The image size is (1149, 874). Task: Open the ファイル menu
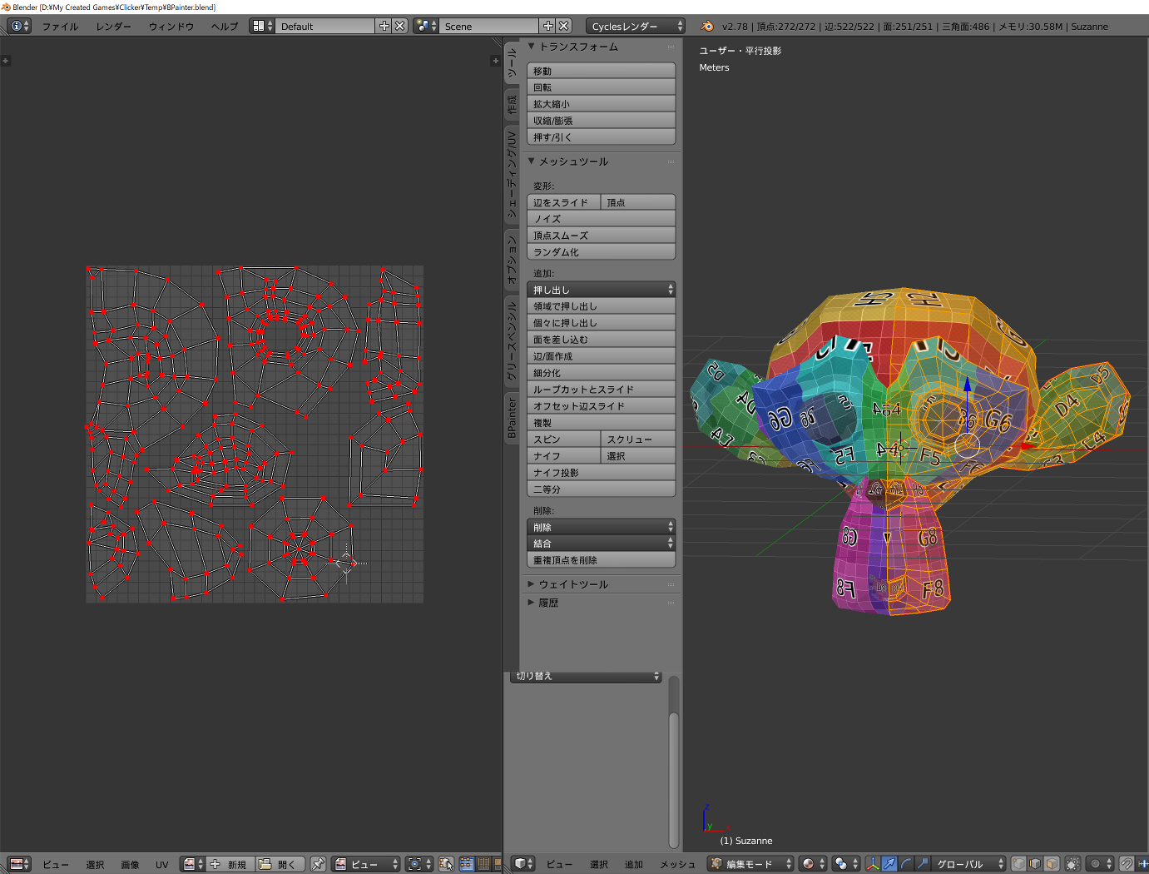pyautogui.click(x=60, y=27)
